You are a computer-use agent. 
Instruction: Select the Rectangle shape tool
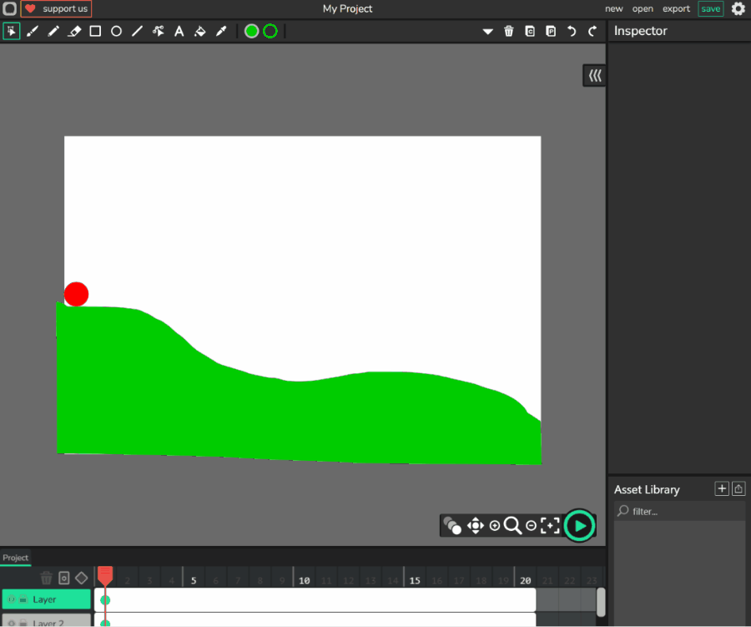[x=95, y=31]
